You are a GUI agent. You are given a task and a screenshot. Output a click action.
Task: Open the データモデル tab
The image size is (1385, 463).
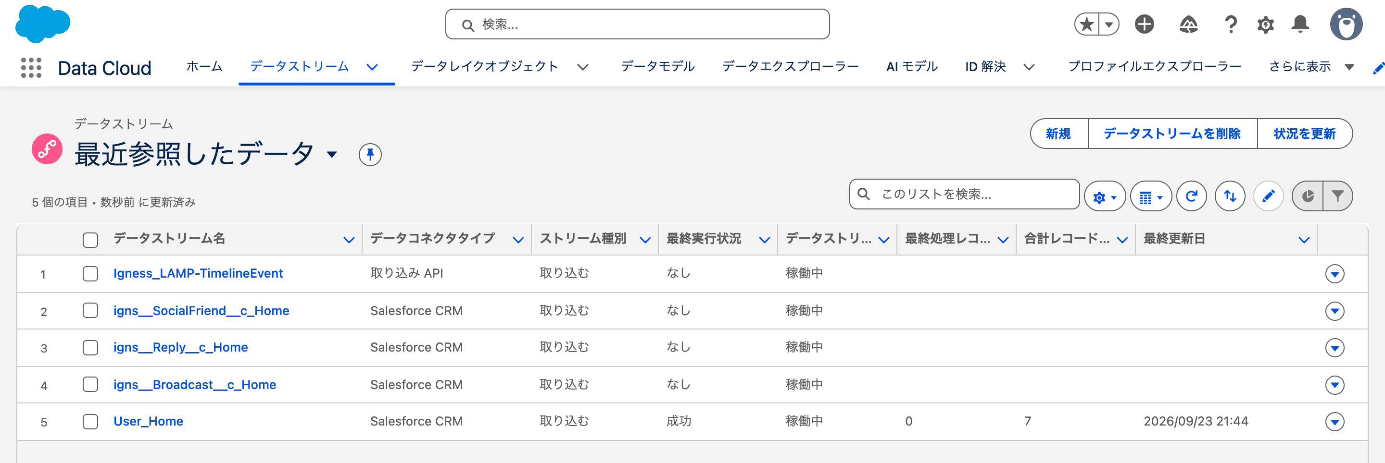click(x=657, y=67)
